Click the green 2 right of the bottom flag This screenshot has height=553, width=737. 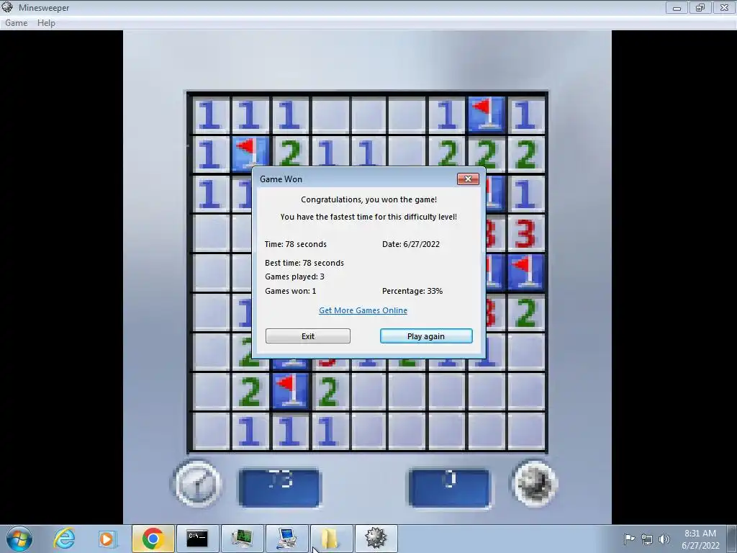pyautogui.click(x=329, y=391)
